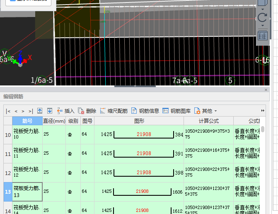
Task: Open dropdown under rotate view icon
Action: (263, 26)
